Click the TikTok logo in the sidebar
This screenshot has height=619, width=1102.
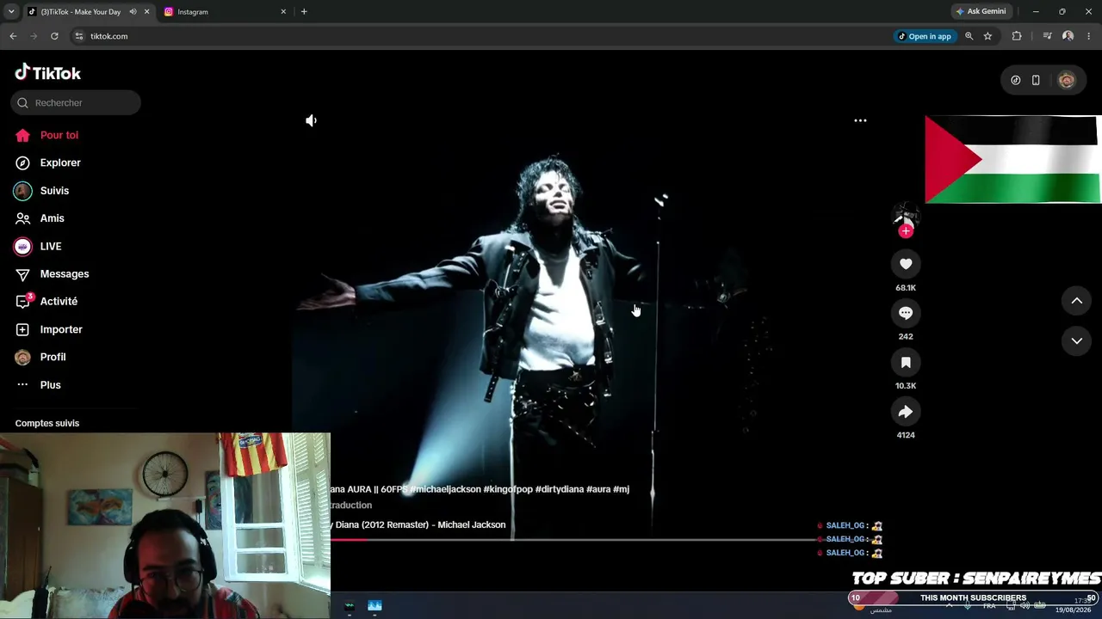click(x=48, y=73)
